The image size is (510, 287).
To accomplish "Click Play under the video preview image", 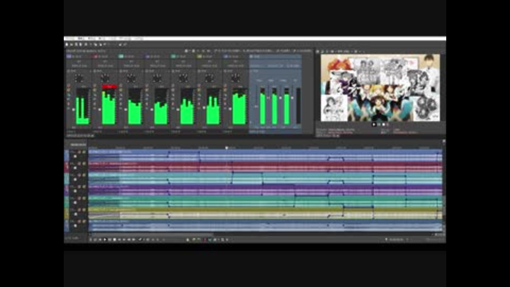I will pyautogui.click(x=373, y=124).
